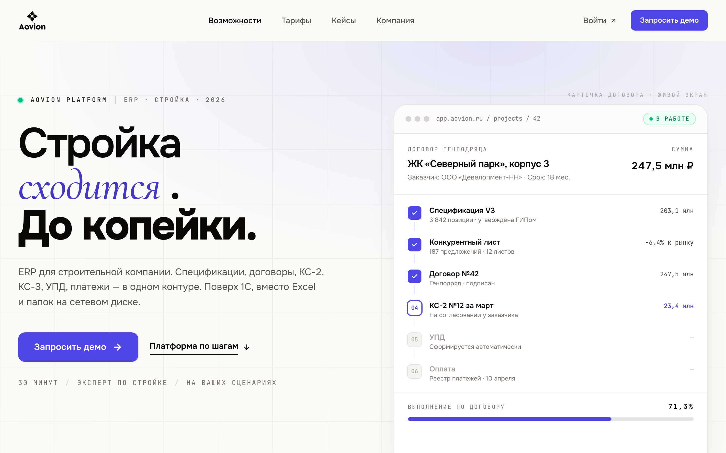Click the ЖК «Северный парк», корпус 3 title

478,164
